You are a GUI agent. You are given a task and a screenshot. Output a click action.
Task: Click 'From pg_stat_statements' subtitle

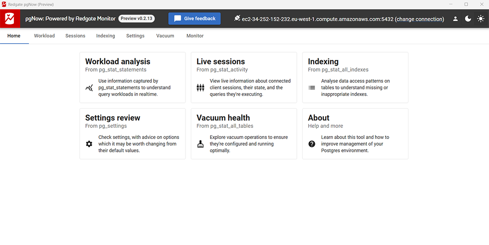pos(116,69)
